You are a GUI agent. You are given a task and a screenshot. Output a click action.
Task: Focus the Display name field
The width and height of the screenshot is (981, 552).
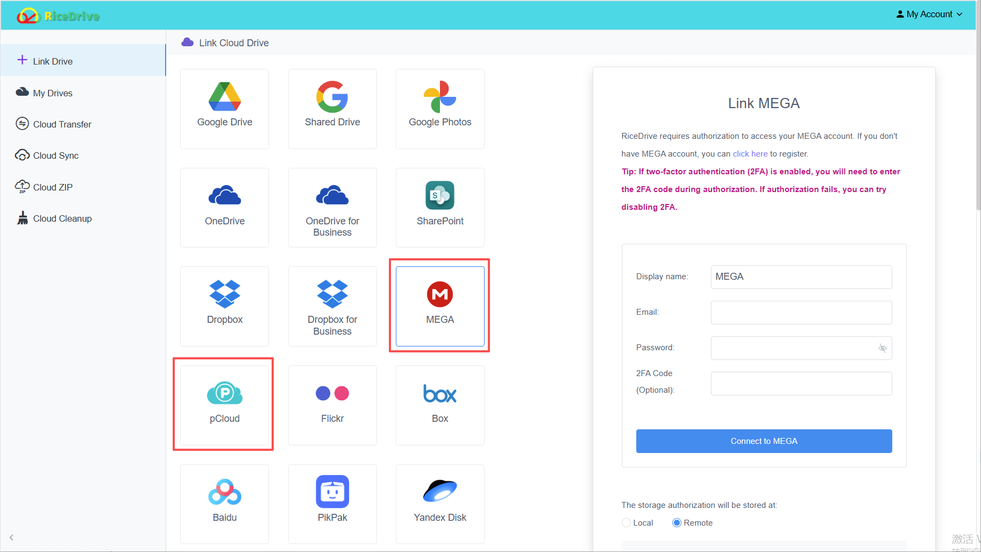(801, 277)
